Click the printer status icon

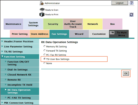pyautogui.click(x=42, y=14)
